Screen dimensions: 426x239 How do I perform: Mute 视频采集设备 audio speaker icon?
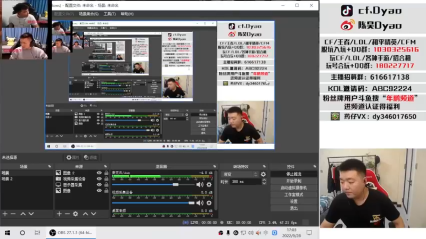coord(200,203)
